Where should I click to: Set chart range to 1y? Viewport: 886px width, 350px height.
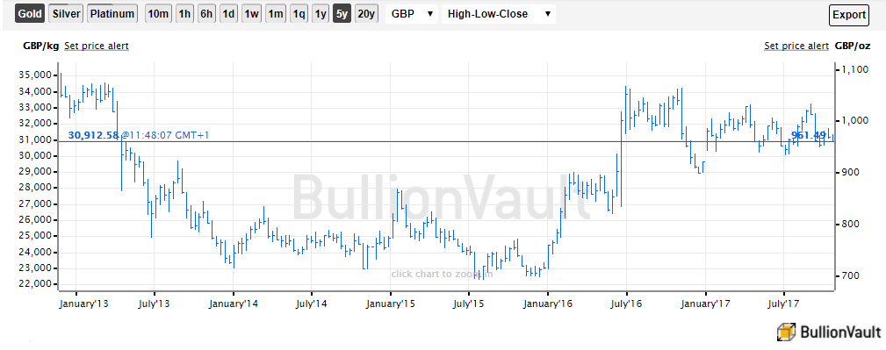point(321,14)
